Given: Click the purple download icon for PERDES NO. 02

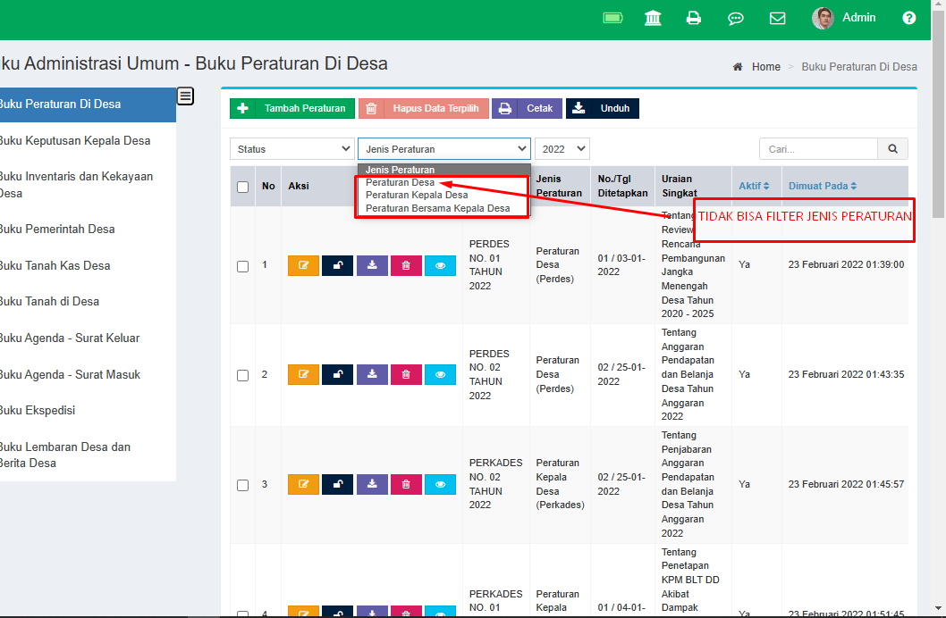Looking at the screenshot, I should pyautogui.click(x=372, y=374).
